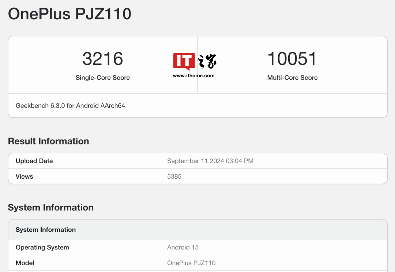Click the Multi-Core Score label
Image resolution: width=395 pixels, height=272 pixels.
click(x=292, y=78)
